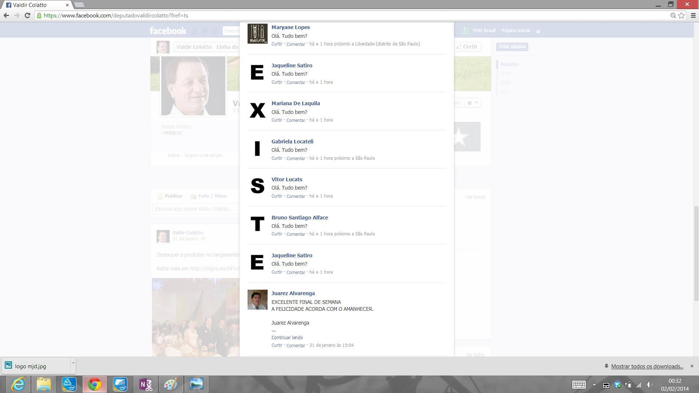
Task: Close the Valdir Colatto browser tab
Action: (x=67, y=5)
